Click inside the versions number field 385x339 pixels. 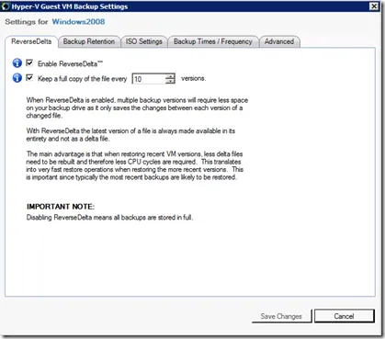pos(149,79)
